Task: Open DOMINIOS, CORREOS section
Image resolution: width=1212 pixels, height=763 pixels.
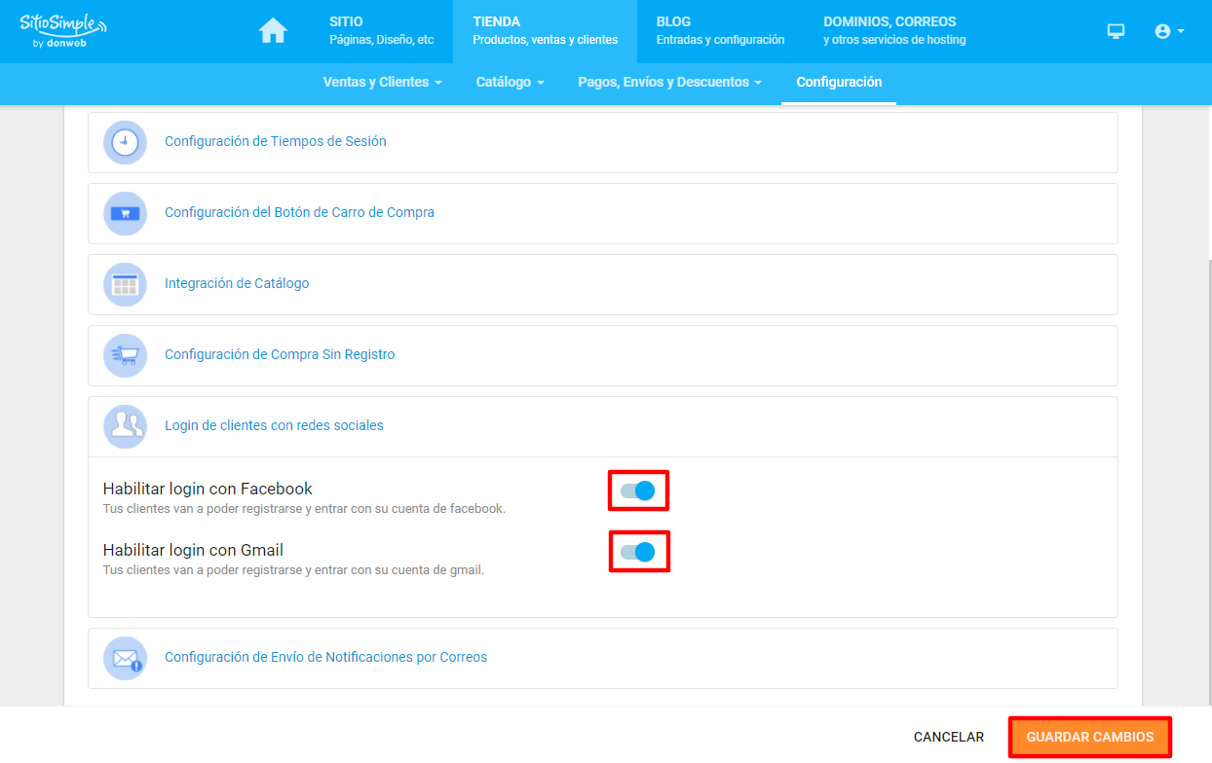Action: tap(894, 31)
